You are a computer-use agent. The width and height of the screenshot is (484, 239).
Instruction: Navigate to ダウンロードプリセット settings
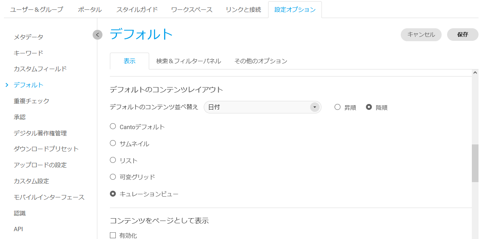coord(46,149)
